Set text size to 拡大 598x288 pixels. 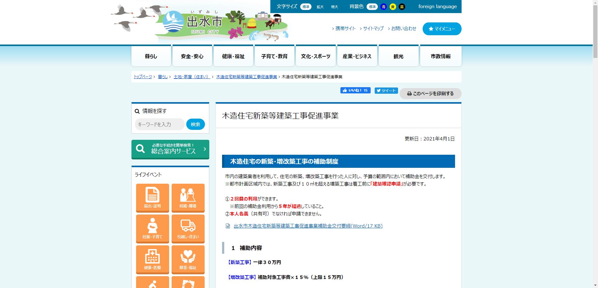[x=320, y=7]
